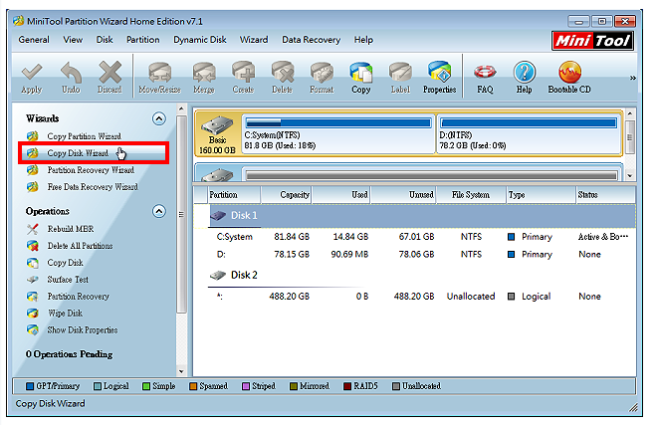Open the FAQ lifebuoy icon
This screenshot has height=425, width=655.
(x=485, y=72)
